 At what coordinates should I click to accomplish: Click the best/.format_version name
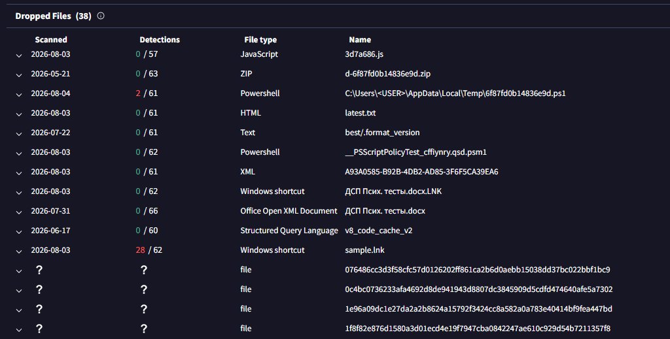pyautogui.click(x=382, y=133)
